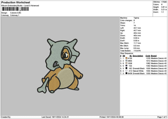This screenshot has height=119, width=168.
Task: Click the 'Colorway 1' value
Action: [x=15, y=15]
